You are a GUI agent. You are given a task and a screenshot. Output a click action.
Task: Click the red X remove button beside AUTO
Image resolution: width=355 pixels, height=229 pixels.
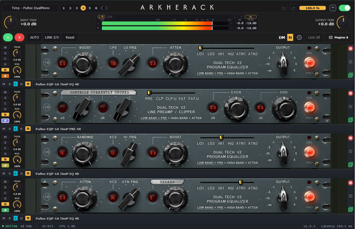(19, 37)
